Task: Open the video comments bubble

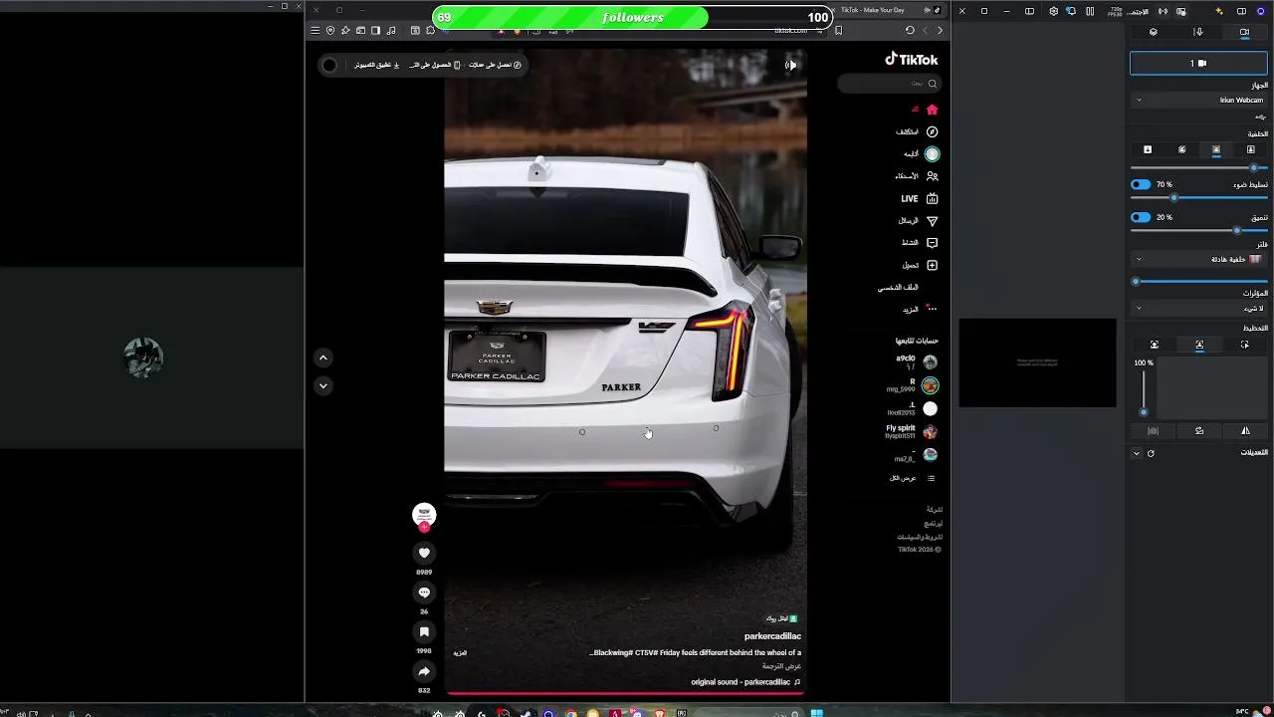Action: click(424, 593)
